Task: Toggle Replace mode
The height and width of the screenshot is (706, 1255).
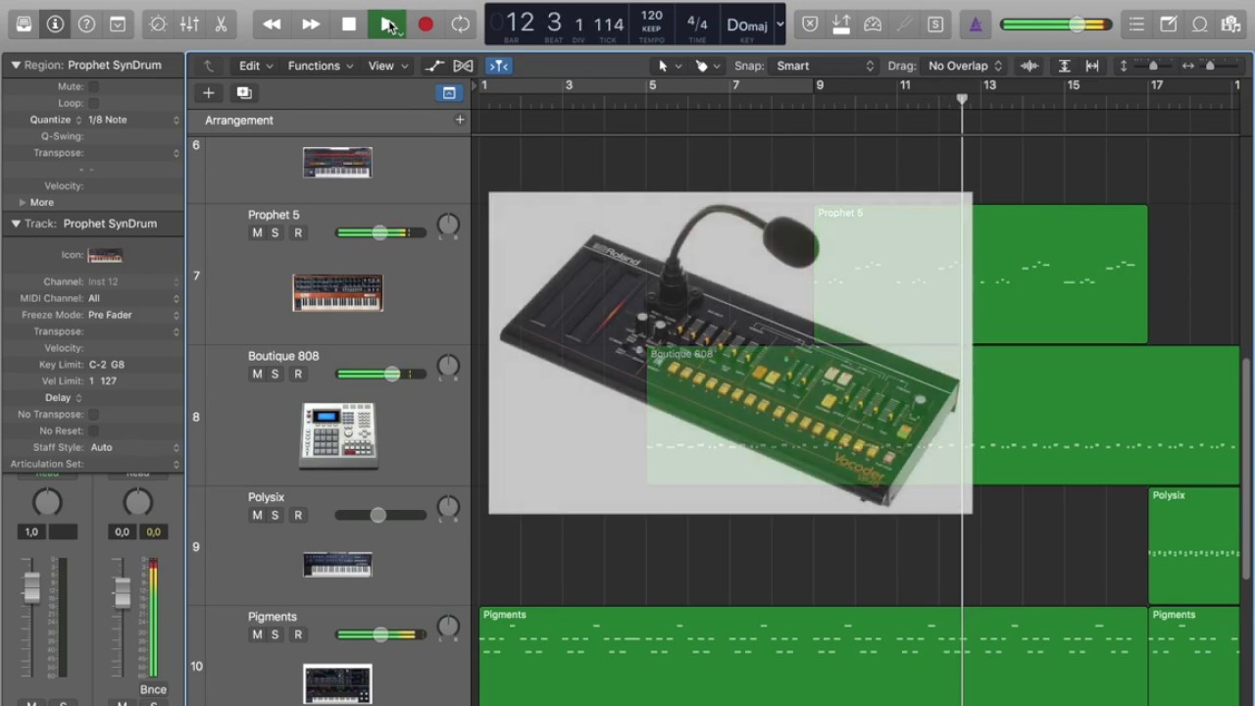Action: pyautogui.click(x=810, y=25)
